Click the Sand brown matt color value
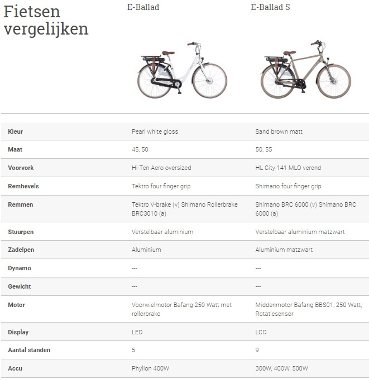Screen dimensions: 369x380 (279, 131)
